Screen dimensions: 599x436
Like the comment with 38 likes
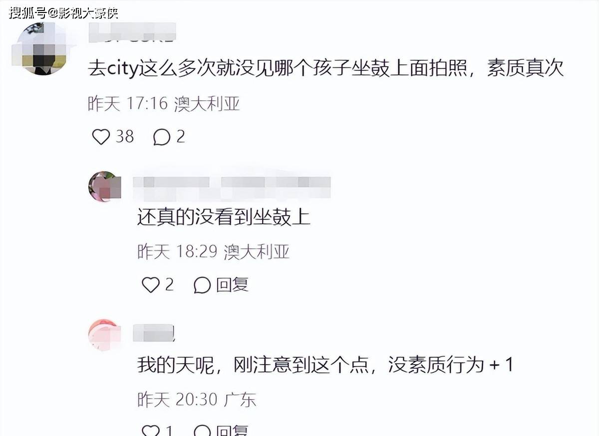[101, 136]
